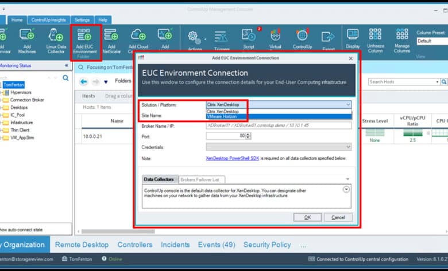This screenshot has width=448, height=271.
Task: Select Citrix XenDesktop option in list
Action: pyautogui.click(x=279, y=111)
